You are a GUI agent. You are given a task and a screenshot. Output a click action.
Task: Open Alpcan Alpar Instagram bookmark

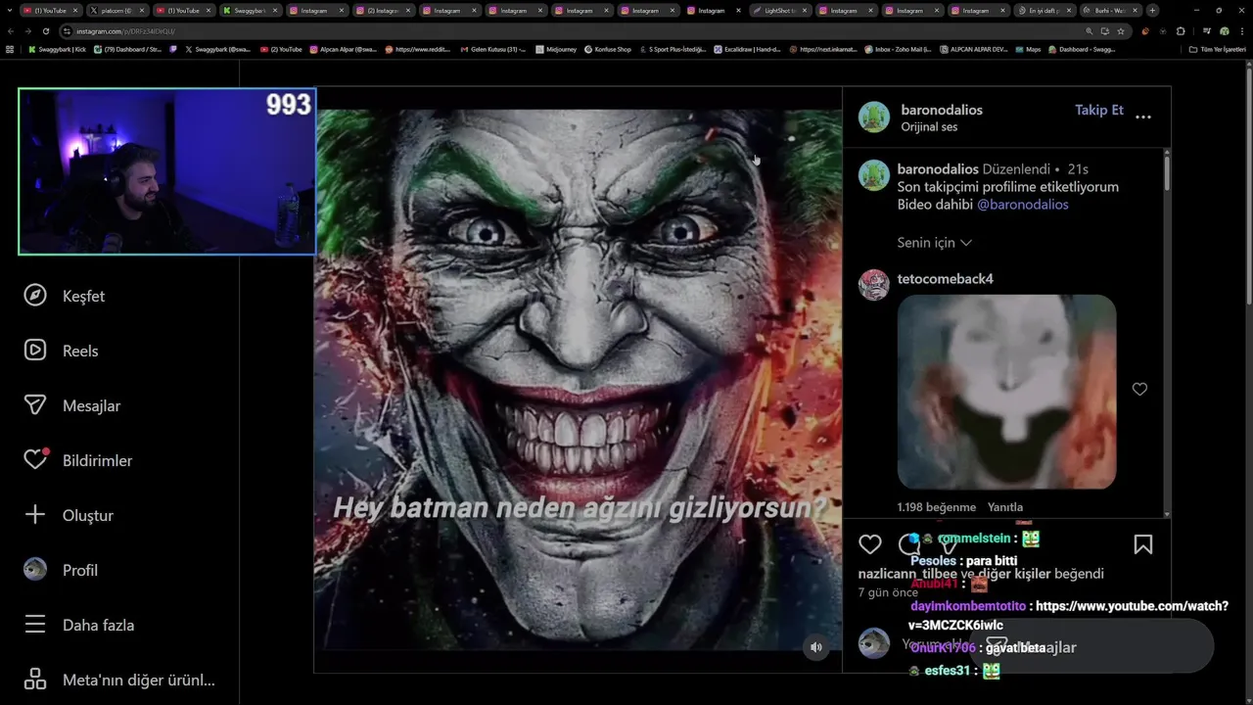coord(344,49)
